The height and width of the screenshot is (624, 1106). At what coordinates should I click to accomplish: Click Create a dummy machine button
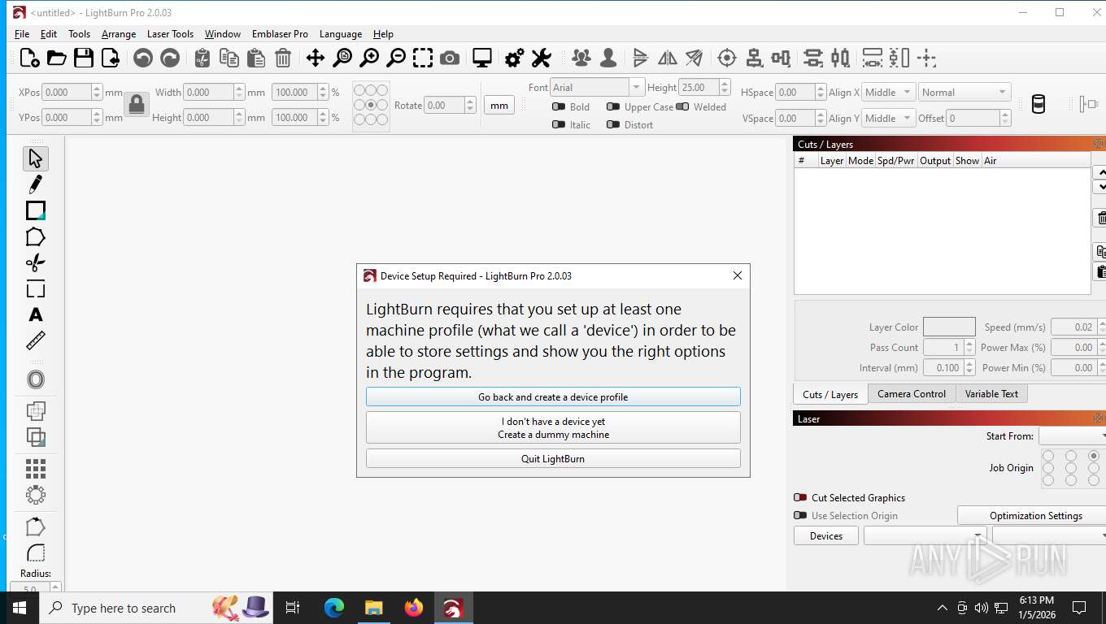(553, 427)
